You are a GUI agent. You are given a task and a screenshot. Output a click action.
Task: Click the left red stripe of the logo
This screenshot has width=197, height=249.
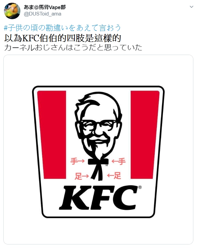point(52,135)
